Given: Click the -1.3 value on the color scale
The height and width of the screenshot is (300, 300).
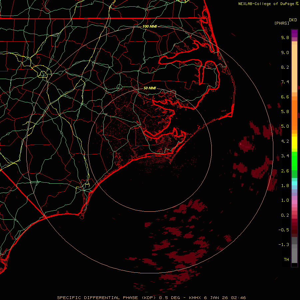Looking at the screenshot, I should [x=284, y=245].
